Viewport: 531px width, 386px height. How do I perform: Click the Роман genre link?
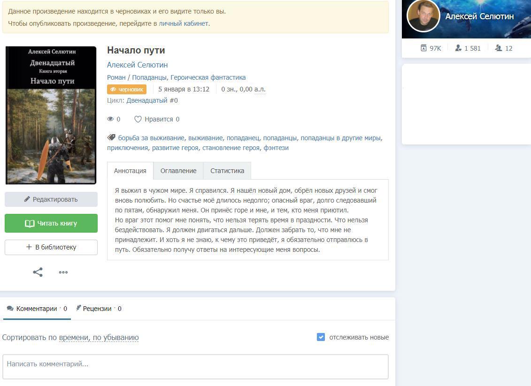(x=116, y=77)
